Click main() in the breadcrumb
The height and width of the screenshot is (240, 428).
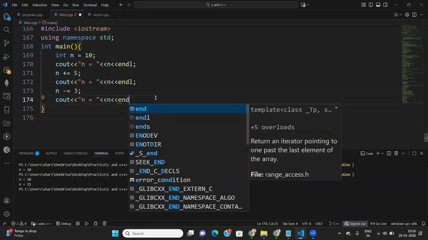50,23
